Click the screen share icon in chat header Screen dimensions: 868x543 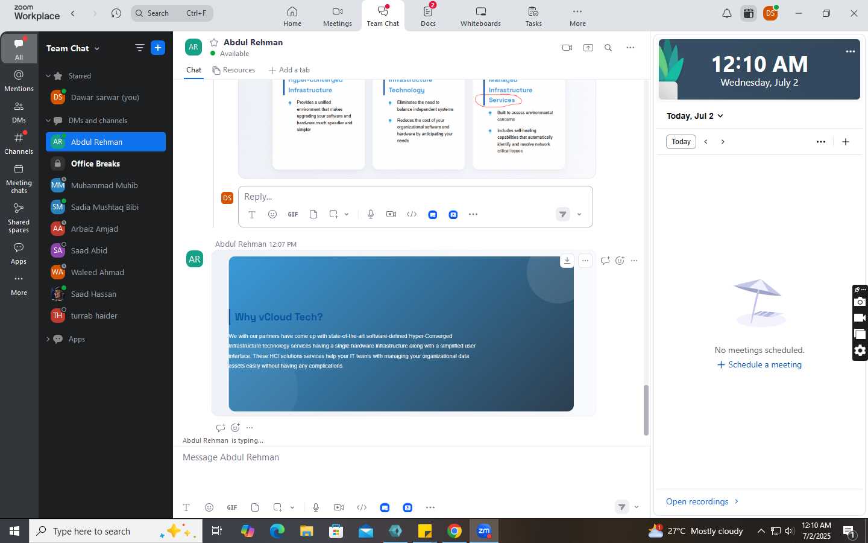point(588,48)
